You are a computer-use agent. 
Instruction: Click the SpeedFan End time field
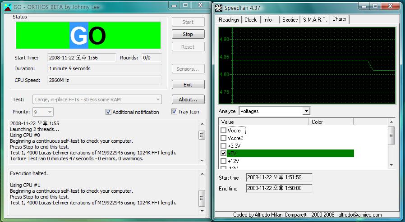(279, 188)
